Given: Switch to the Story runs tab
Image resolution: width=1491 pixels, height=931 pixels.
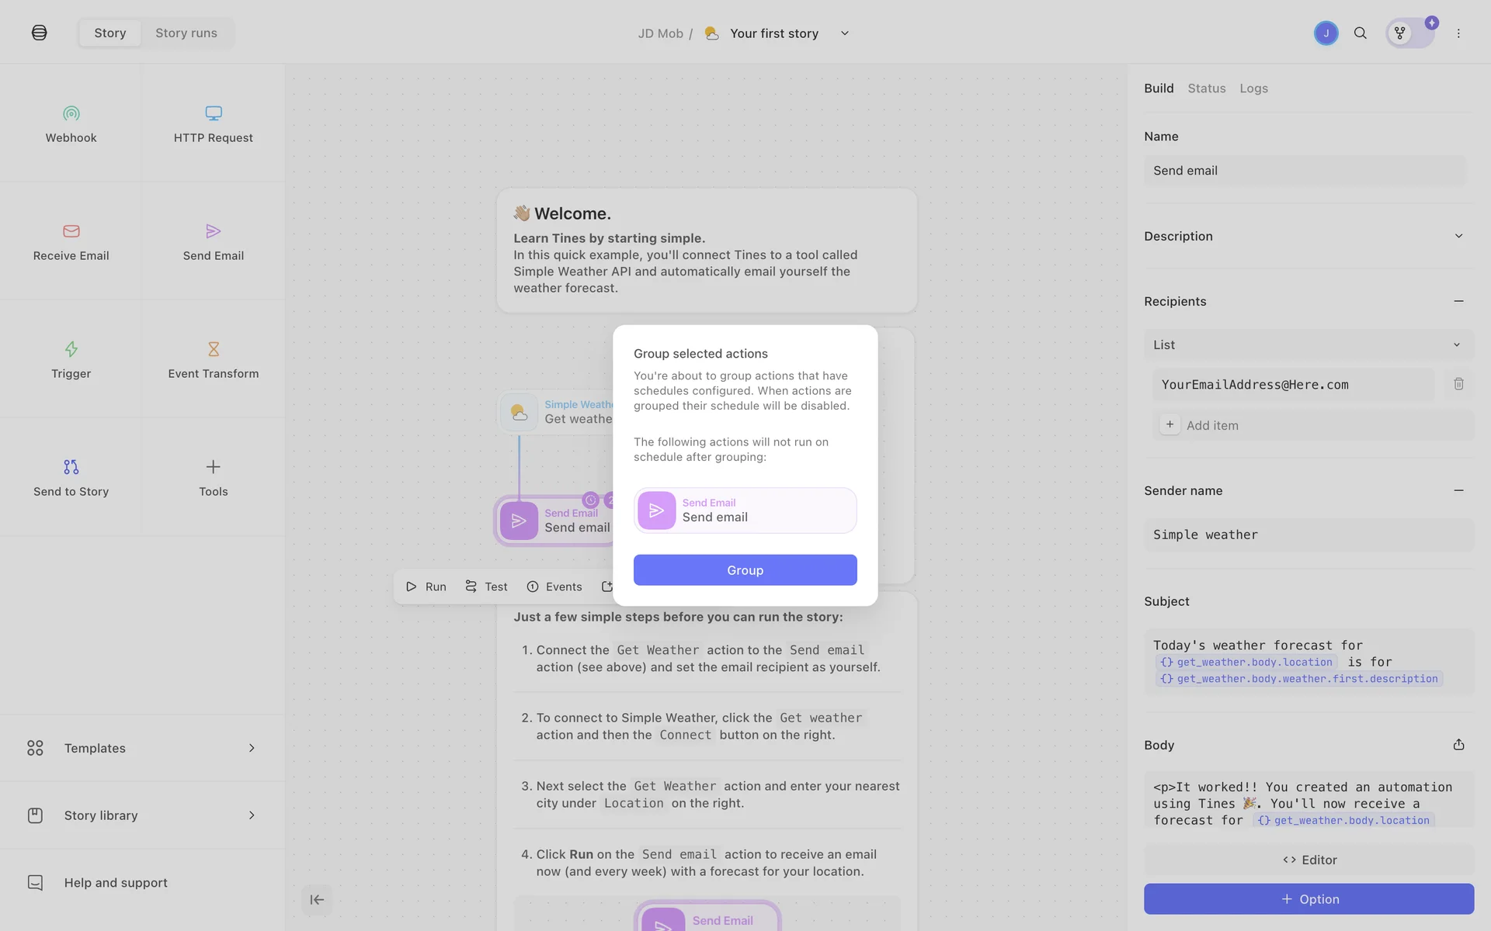Looking at the screenshot, I should (186, 33).
